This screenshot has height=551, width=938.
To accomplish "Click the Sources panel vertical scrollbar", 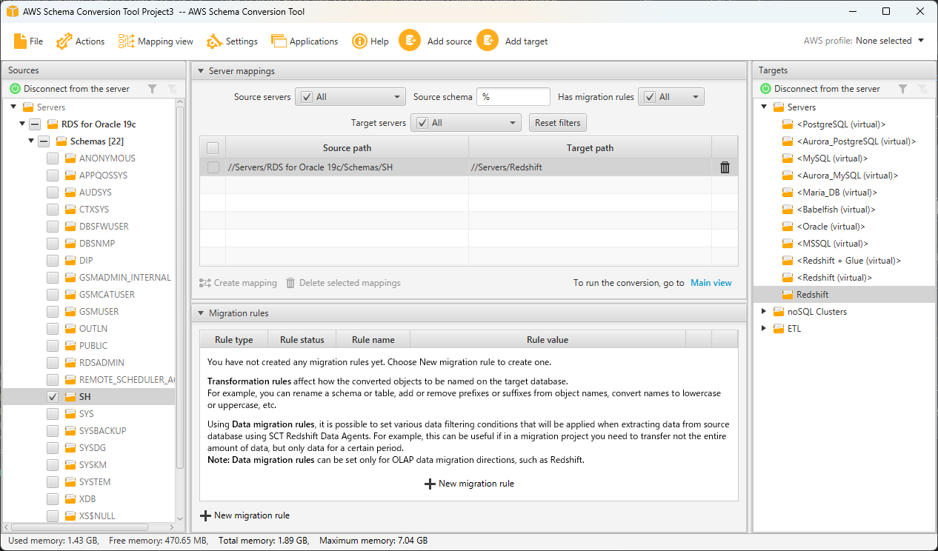I will 180,289.
